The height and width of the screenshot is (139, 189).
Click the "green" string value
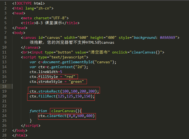tap(76, 82)
